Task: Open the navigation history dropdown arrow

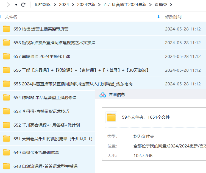Action: point(16,5)
